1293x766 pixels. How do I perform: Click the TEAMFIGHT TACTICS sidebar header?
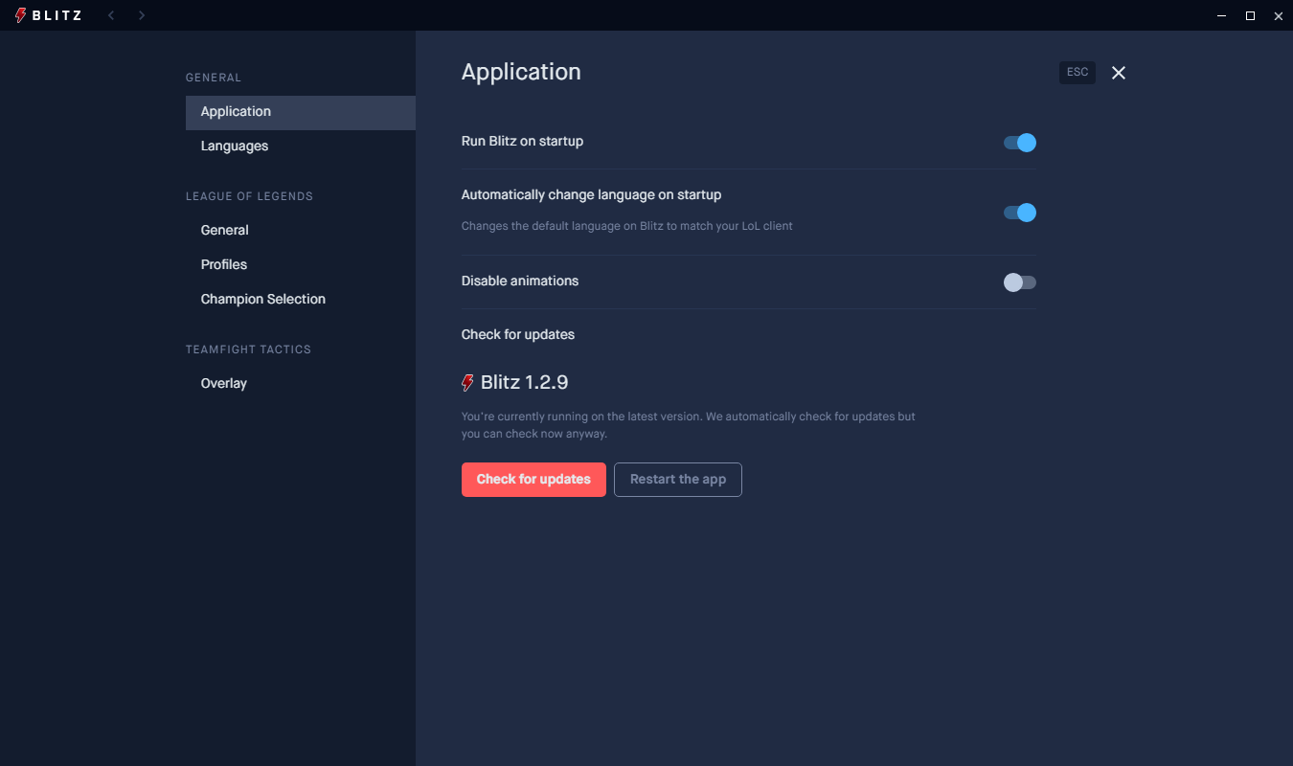coord(248,349)
